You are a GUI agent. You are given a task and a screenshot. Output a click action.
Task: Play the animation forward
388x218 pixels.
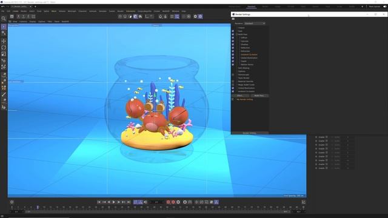point(114,202)
